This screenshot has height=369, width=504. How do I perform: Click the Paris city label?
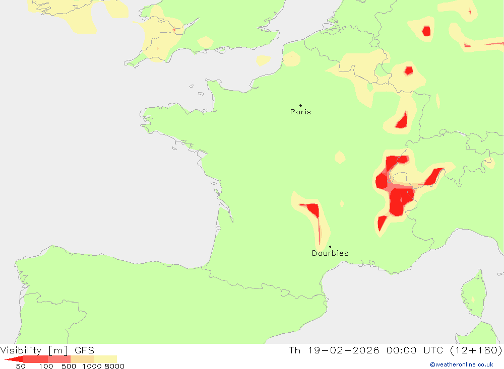click(300, 112)
